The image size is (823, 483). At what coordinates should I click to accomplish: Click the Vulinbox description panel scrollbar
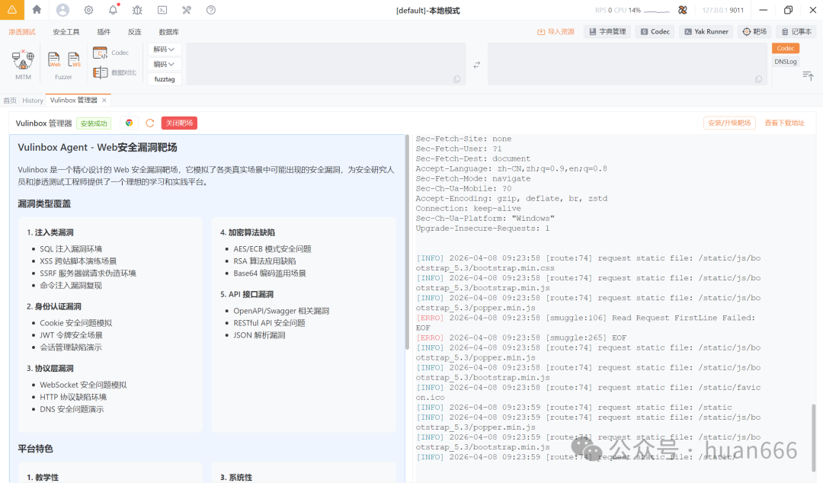point(407,242)
